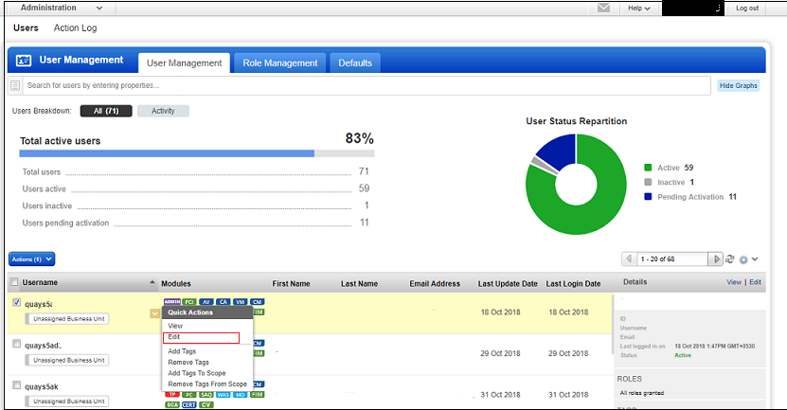Focus the user search field
This screenshot has height=410, width=787.
tap(367, 85)
